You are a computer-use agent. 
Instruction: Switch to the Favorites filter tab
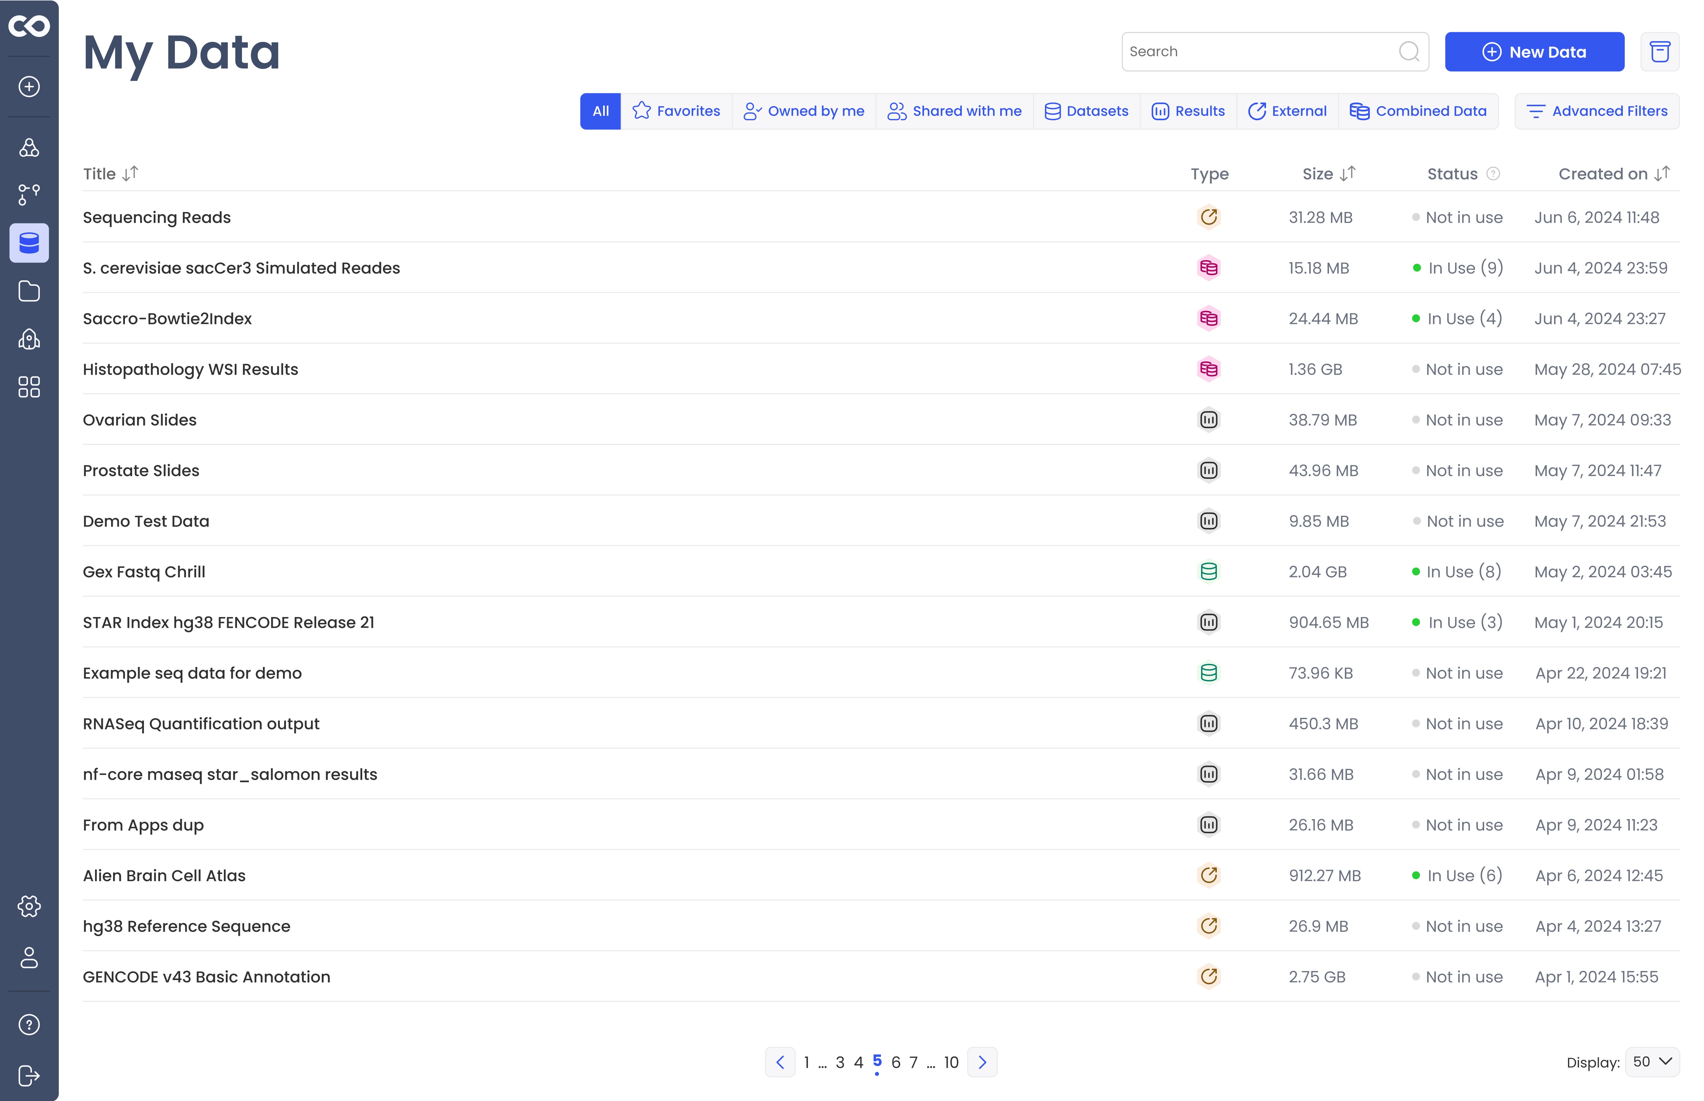coord(676,111)
